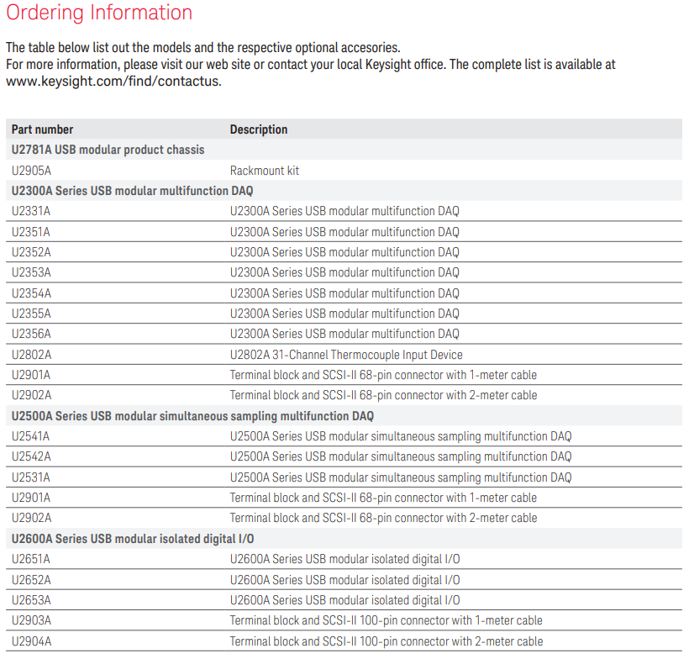This screenshot has width=689, height=659.
Task: Click the bold "U2500A Series USB modular simultaneous sampling" section heading
Action: [x=192, y=416]
